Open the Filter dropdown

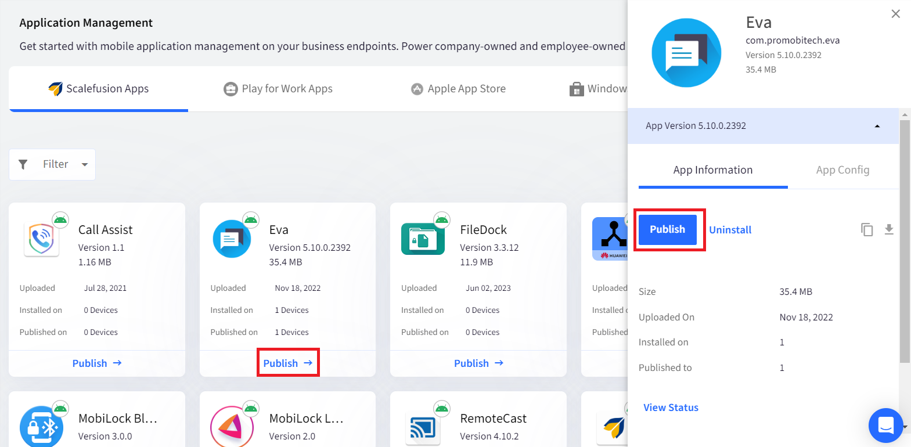pos(52,164)
